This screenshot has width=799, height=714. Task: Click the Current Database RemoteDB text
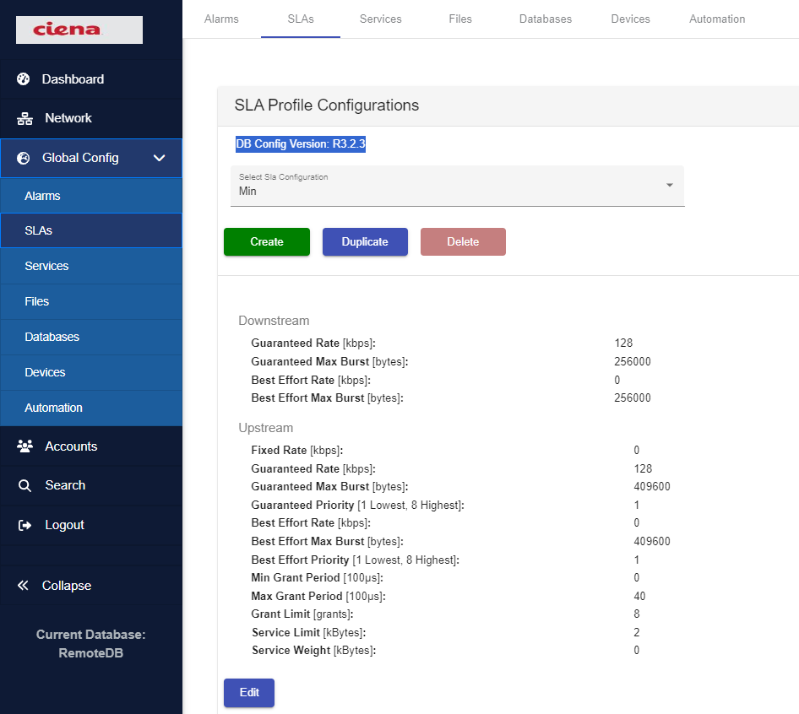click(x=90, y=644)
